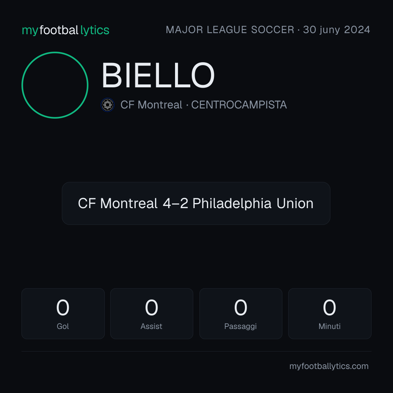This screenshot has height=393, width=393.
Task: Click Philadelphia Union in the match score
Action: [253, 203]
